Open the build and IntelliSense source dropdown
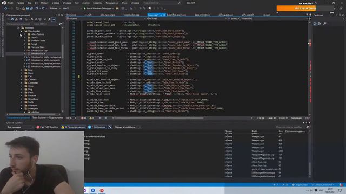Image resolution: width=346 pixels, height=194 pixels. tap(128, 127)
